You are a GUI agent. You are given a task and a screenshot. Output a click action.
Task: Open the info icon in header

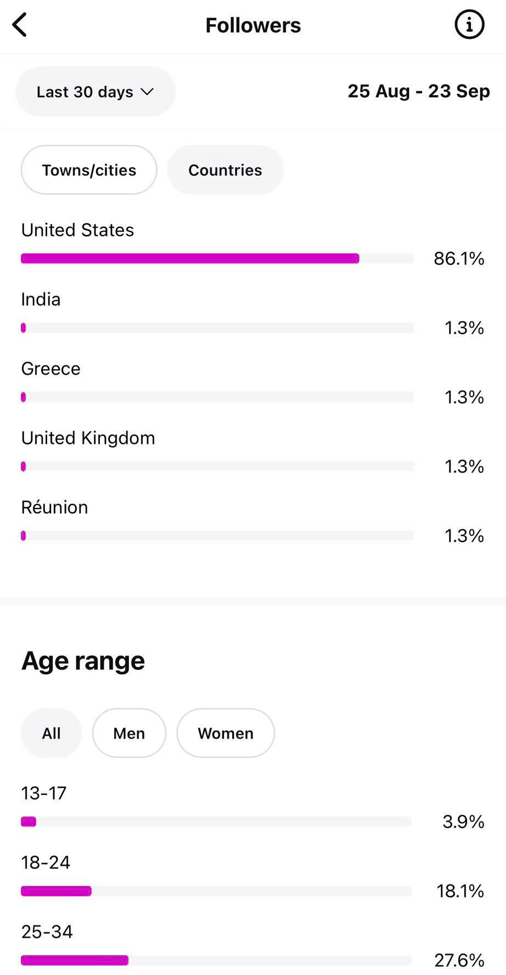tap(469, 25)
